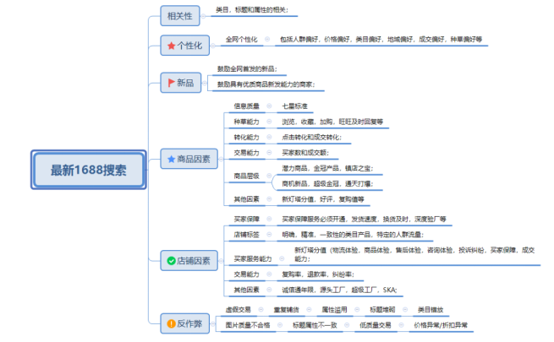Select the 种草能力 subtopic
Viewport: 554px width, 342px height.
pyautogui.click(x=246, y=122)
